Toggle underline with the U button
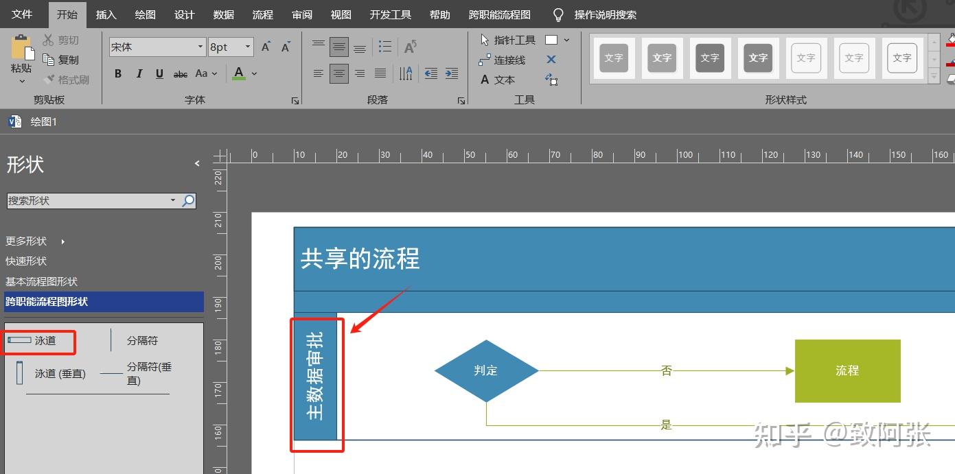This screenshot has width=955, height=474. click(x=159, y=73)
